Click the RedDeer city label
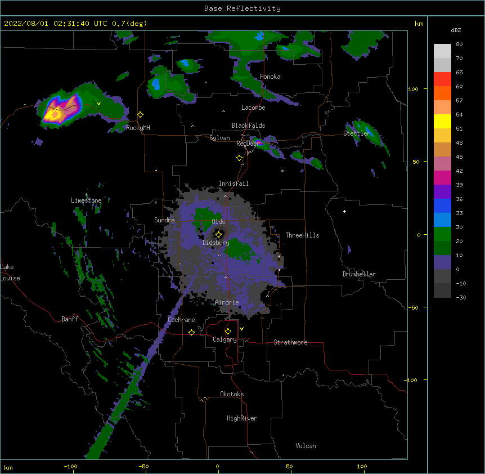Screen dimensions: 485x474 point(248,143)
